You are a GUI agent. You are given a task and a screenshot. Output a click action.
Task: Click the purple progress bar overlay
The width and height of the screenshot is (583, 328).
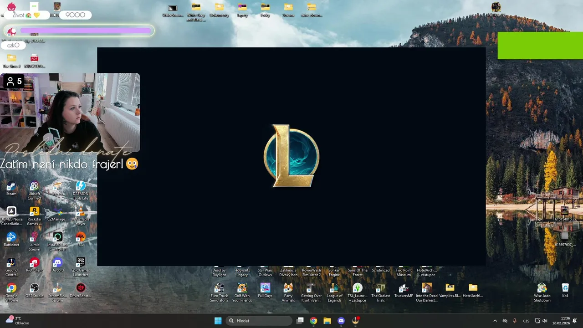86,31
